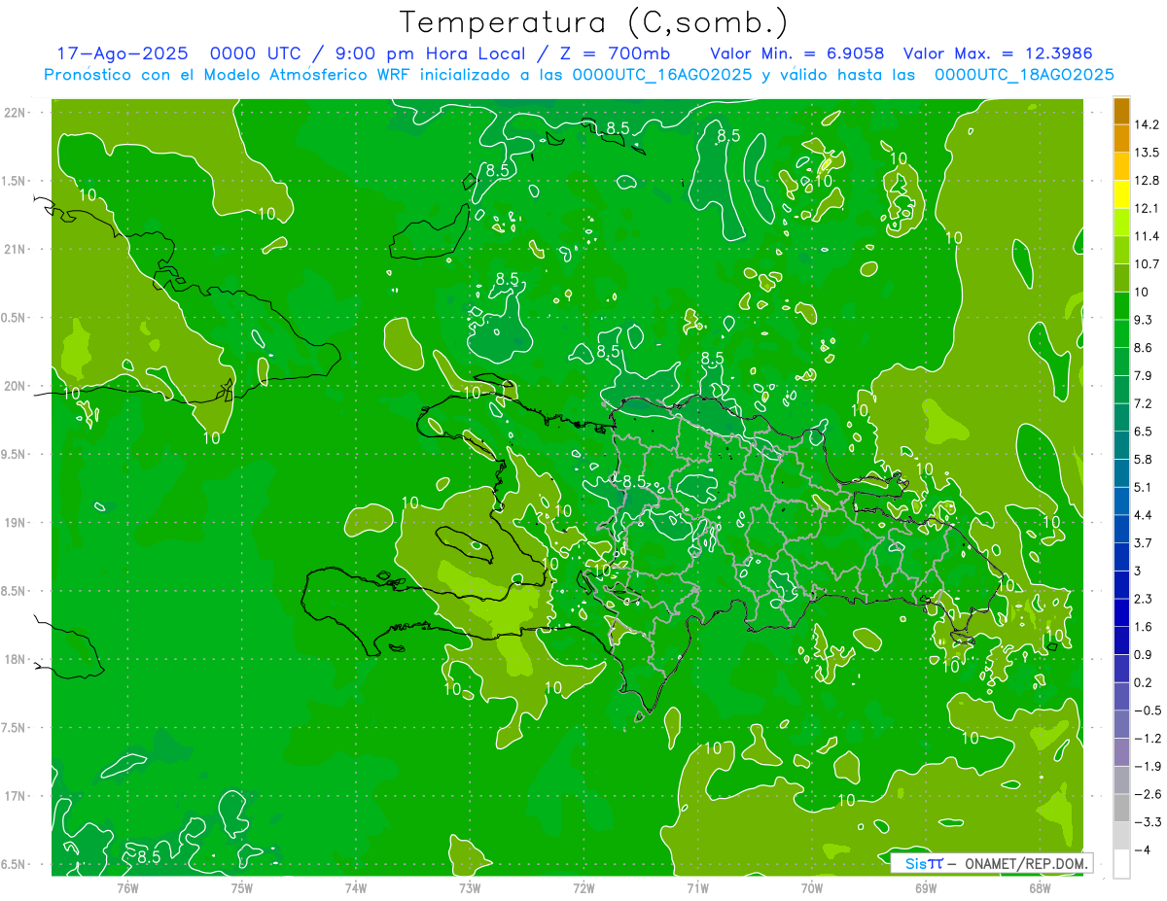Image resolution: width=1167 pixels, height=901 pixels.
Task: Click the 72W longitude axis label
Action: pyautogui.click(x=584, y=888)
